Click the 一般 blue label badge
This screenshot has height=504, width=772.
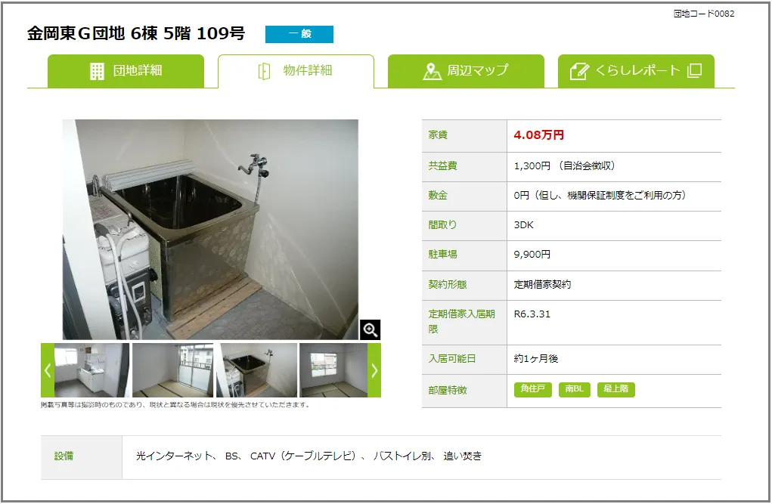click(299, 34)
